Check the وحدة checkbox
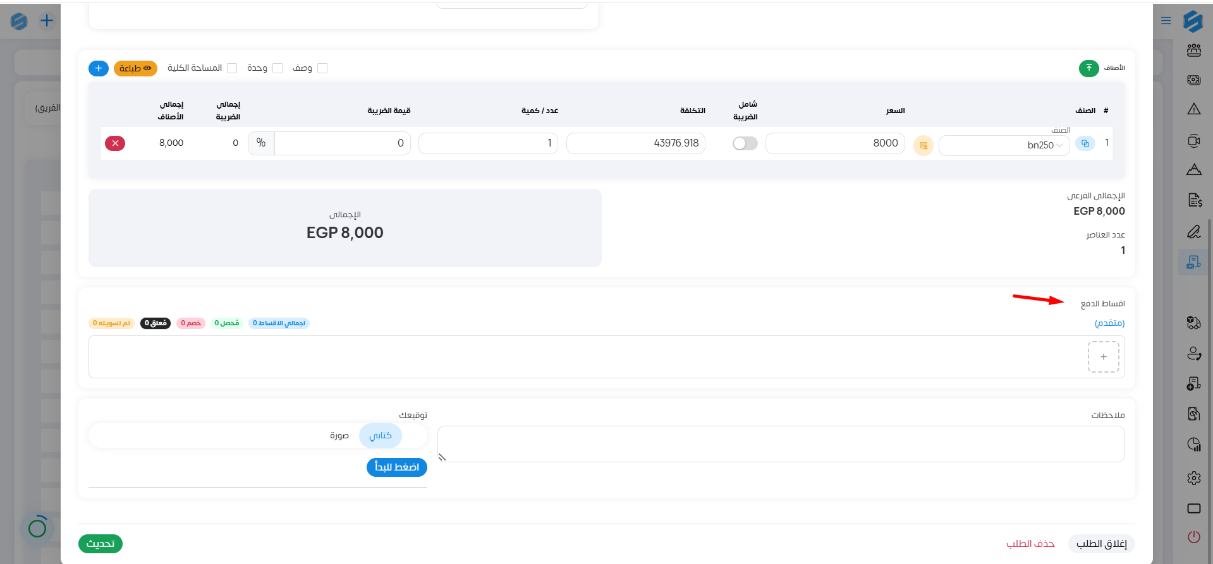 [x=277, y=68]
